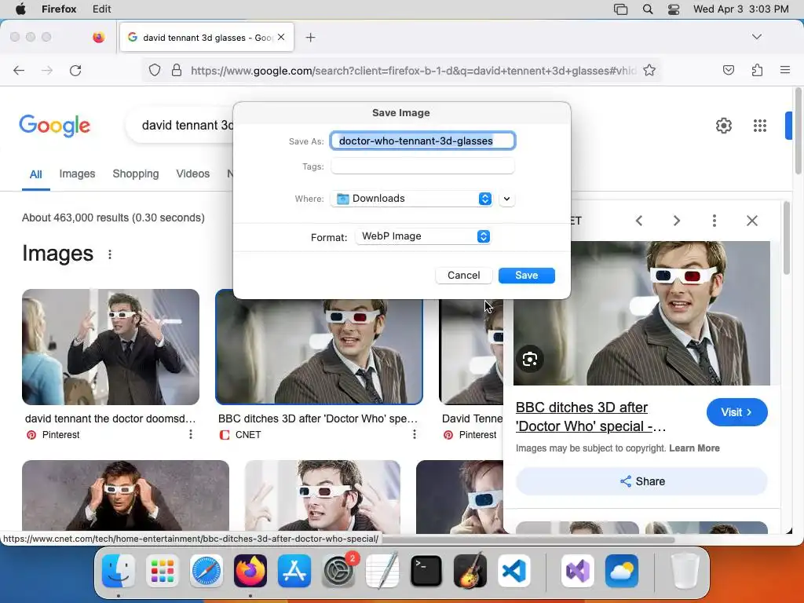Open Visual Studio Code from the Dock
Image resolution: width=804 pixels, height=603 pixels.
(514, 571)
